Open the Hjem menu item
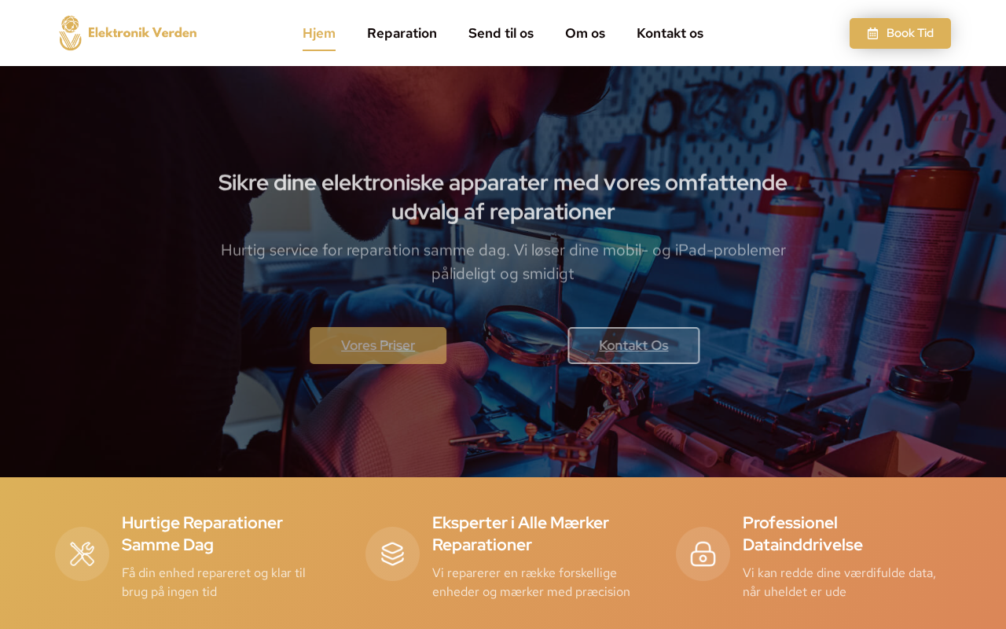Screen dimensions: 1006x629 point(319,33)
